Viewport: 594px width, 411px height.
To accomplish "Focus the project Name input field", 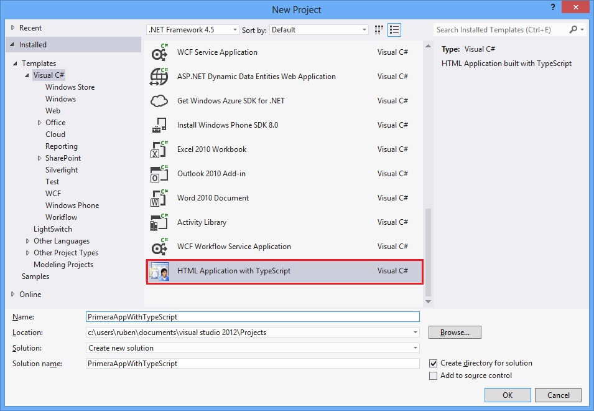I will 253,317.
